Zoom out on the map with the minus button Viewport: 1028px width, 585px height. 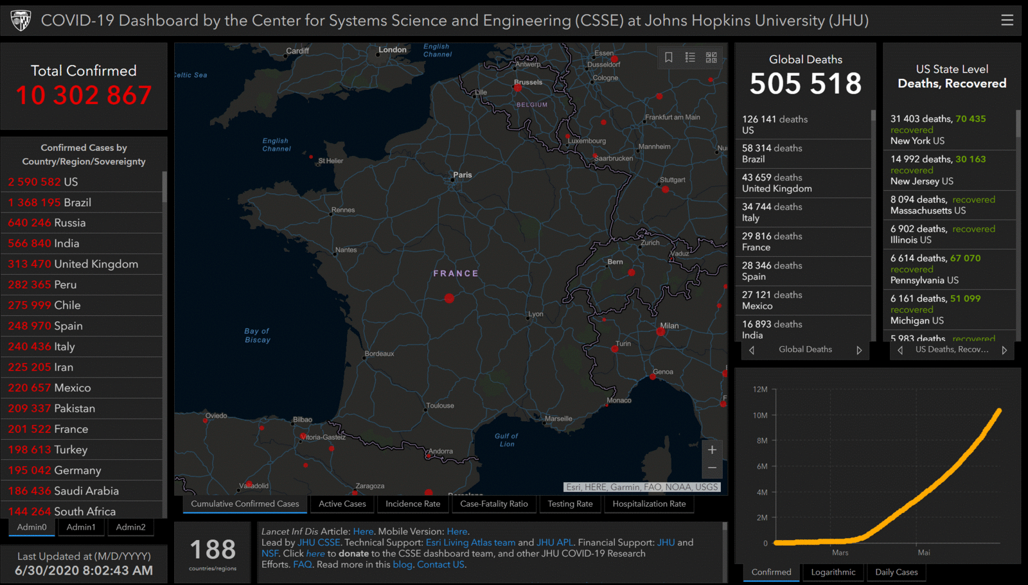(x=712, y=468)
